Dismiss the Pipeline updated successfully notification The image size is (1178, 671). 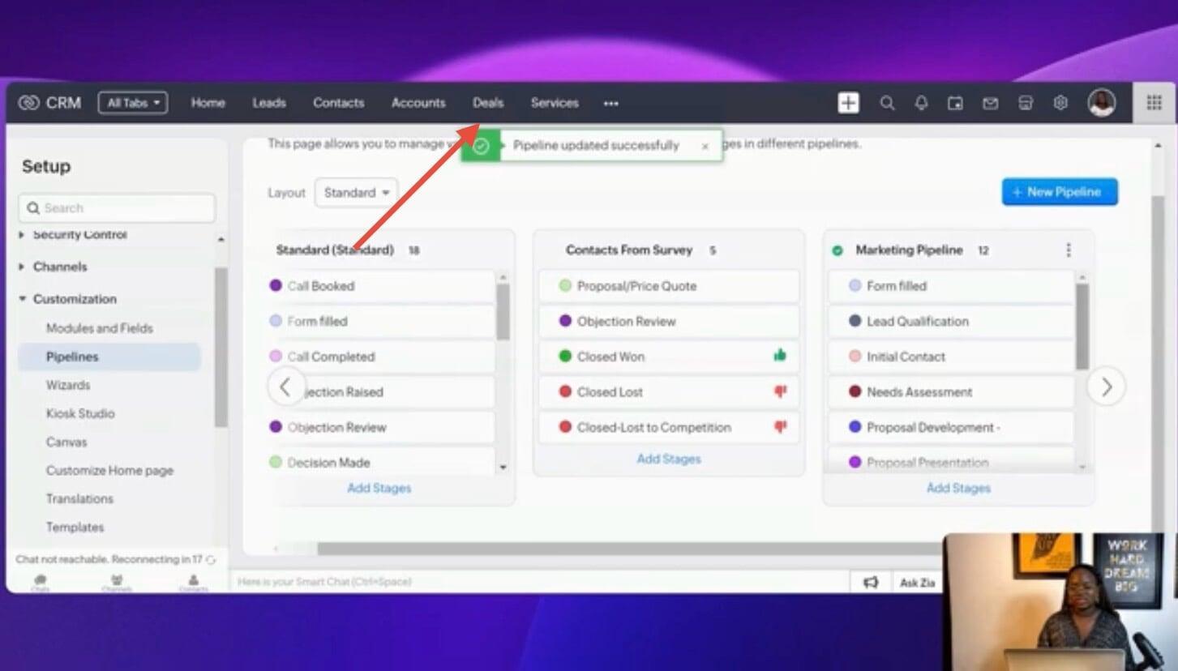(705, 146)
